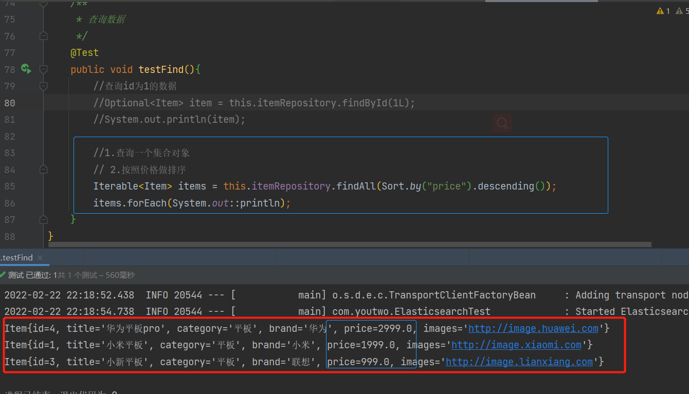Click line number 88 in the gutter
The image size is (689, 394).
pyautogui.click(x=10, y=236)
